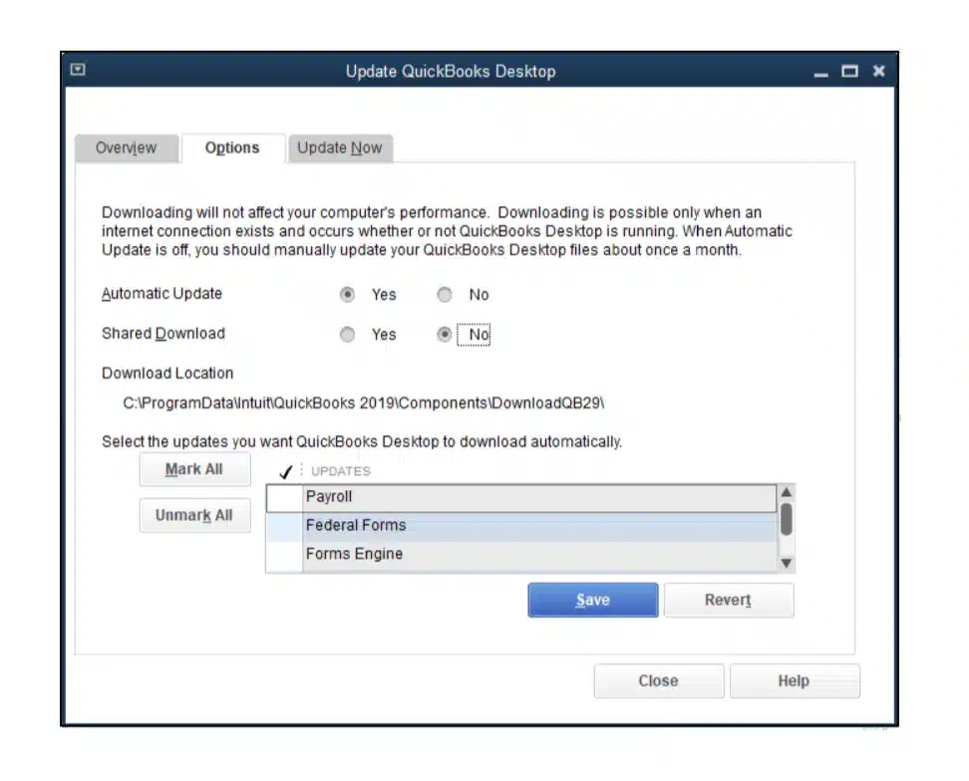Maximize the Update QuickBooks Desktop window

[x=849, y=72]
